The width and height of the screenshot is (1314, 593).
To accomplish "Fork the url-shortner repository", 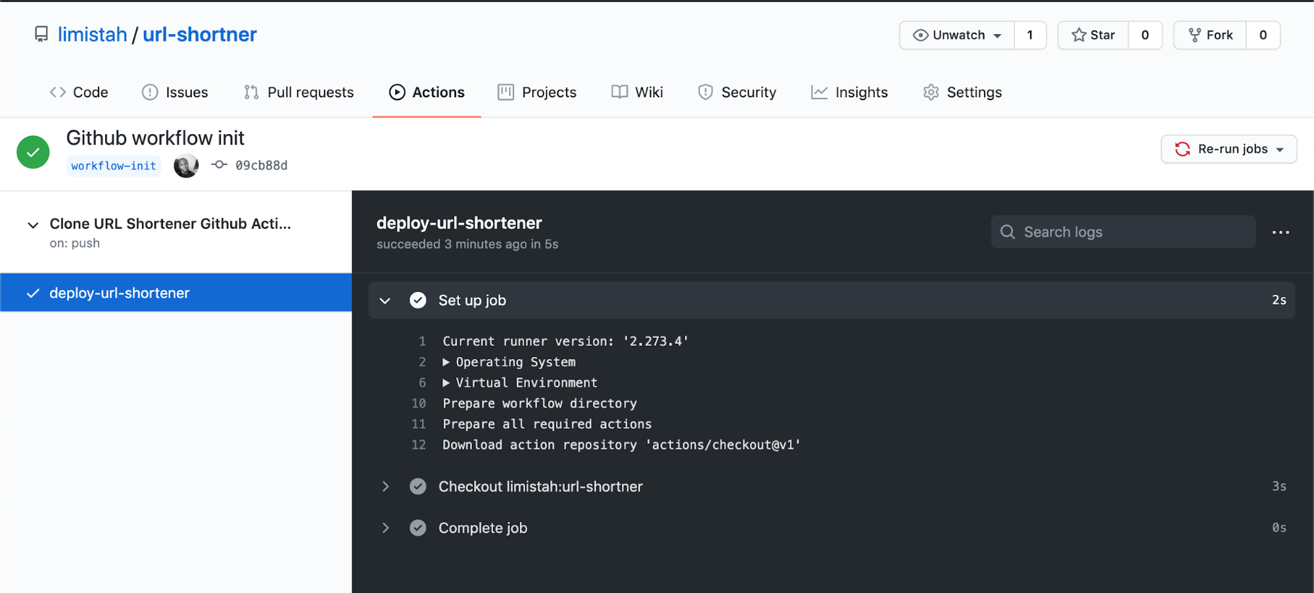I will tap(1210, 36).
